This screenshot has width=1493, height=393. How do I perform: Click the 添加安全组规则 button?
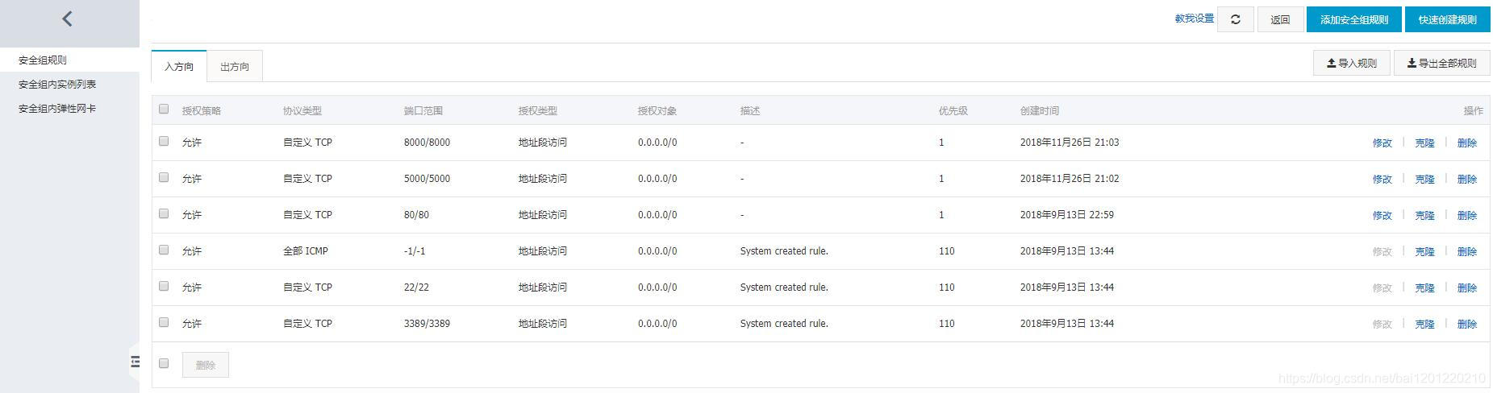(1354, 19)
